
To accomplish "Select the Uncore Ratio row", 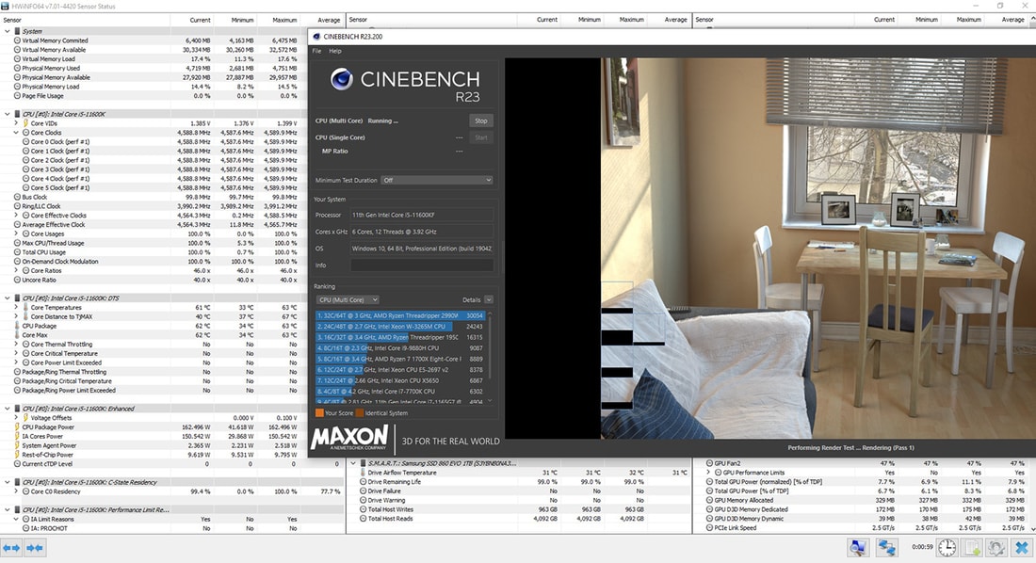I will [x=171, y=281].
